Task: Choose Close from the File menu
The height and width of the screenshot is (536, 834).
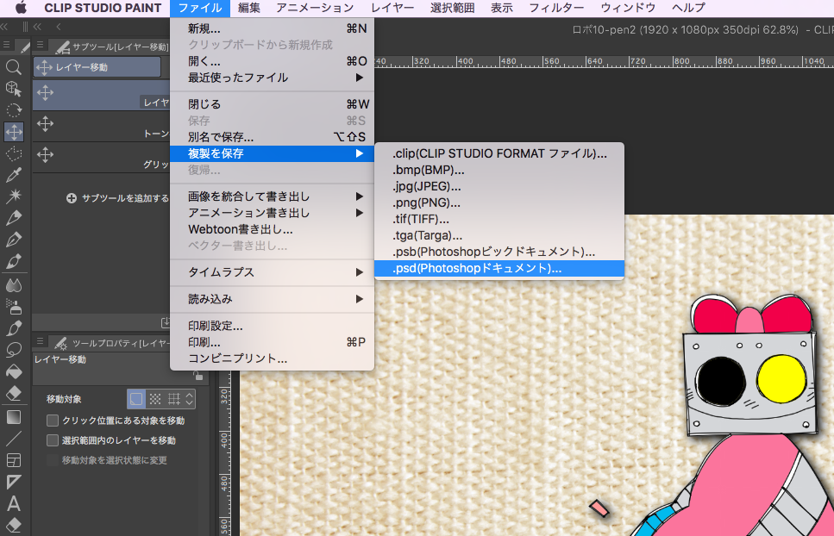Action: point(272,104)
